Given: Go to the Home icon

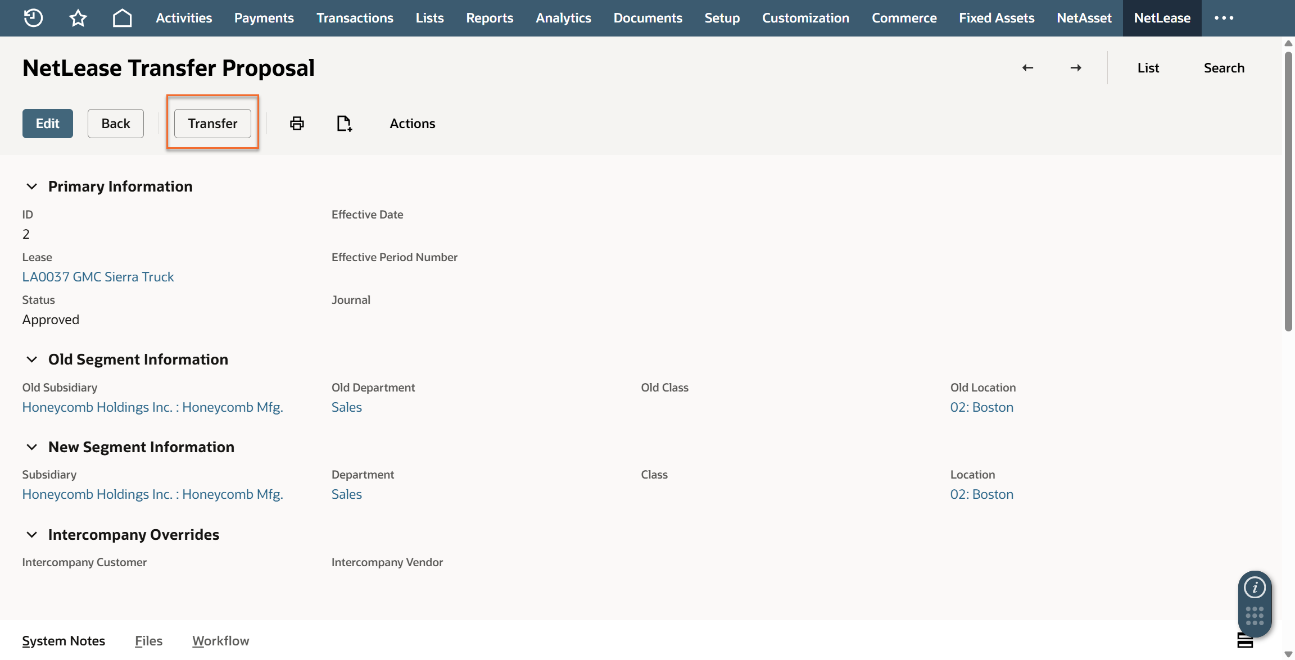Looking at the screenshot, I should point(122,18).
